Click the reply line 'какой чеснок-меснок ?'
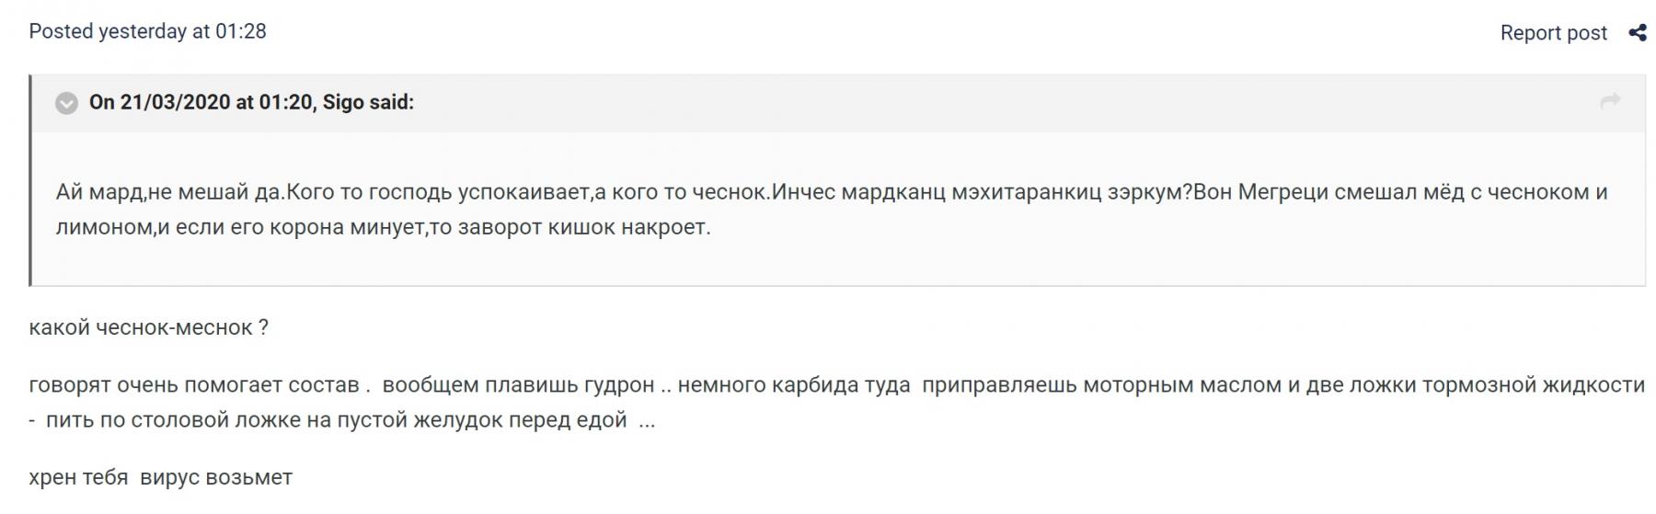 click(148, 327)
